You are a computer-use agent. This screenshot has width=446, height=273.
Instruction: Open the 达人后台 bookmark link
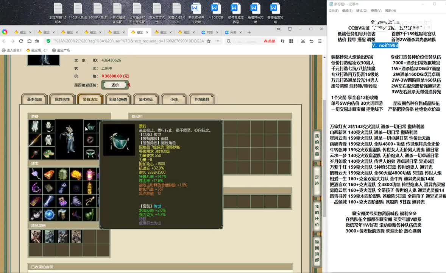(12, 50)
